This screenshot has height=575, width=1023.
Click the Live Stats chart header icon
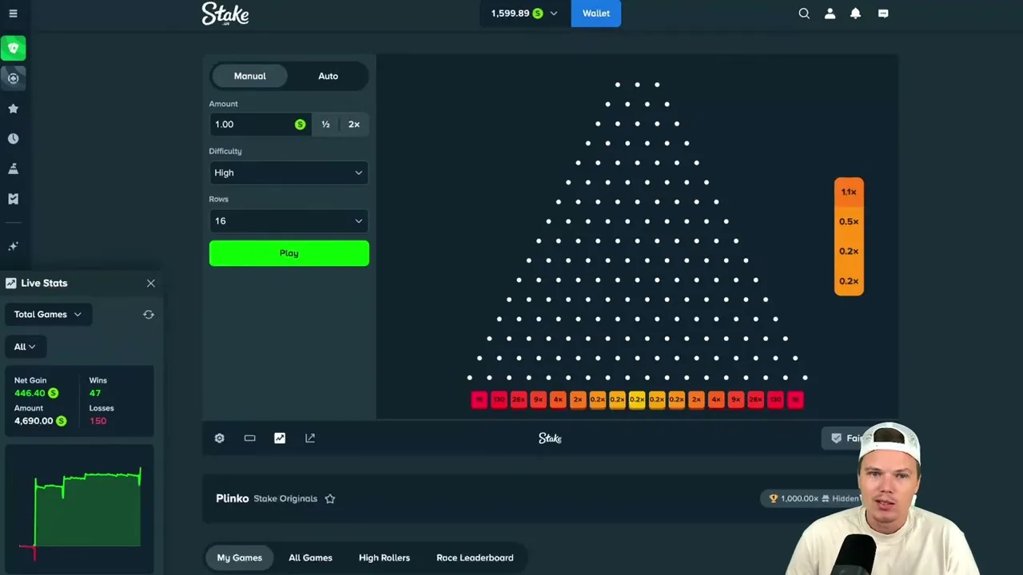point(11,284)
